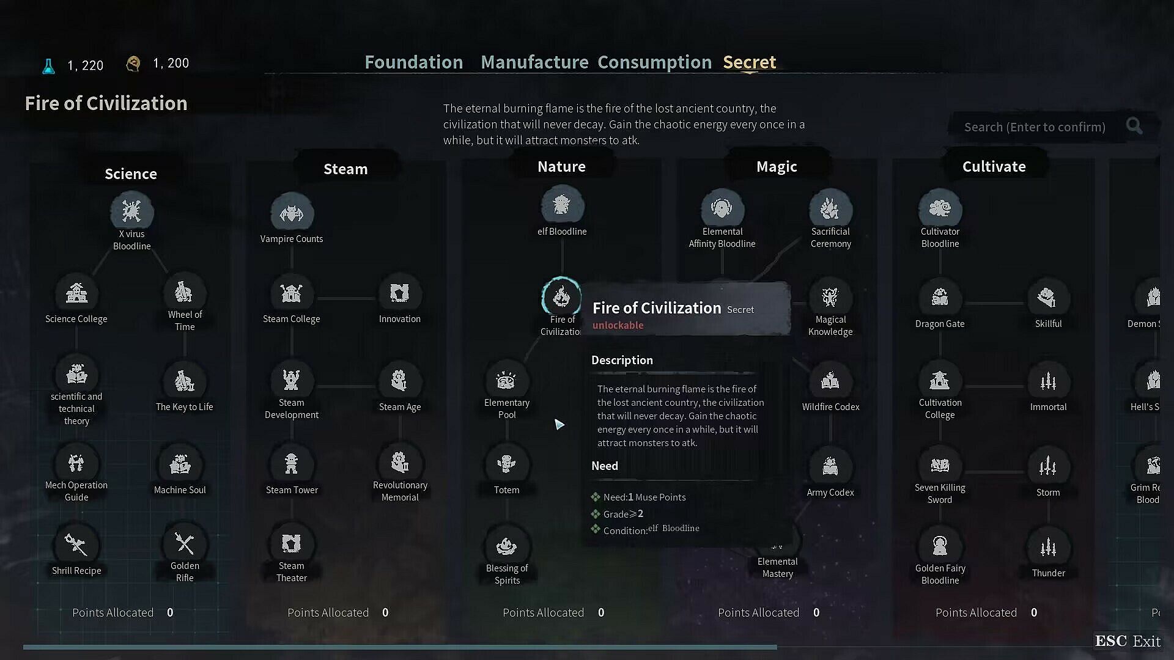Image resolution: width=1174 pixels, height=660 pixels.
Task: Click the ESC Exit button
Action: pyautogui.click(x=1127, y=641)
